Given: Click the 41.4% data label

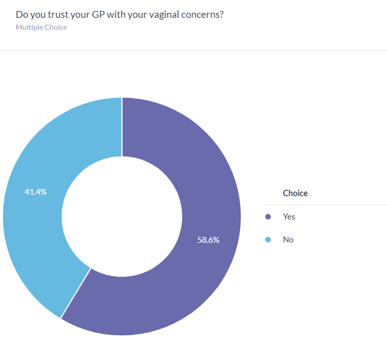Looking at the screenshot, I should [35, 191].
